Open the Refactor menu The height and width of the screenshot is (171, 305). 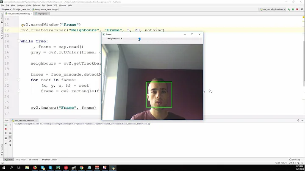36,6
